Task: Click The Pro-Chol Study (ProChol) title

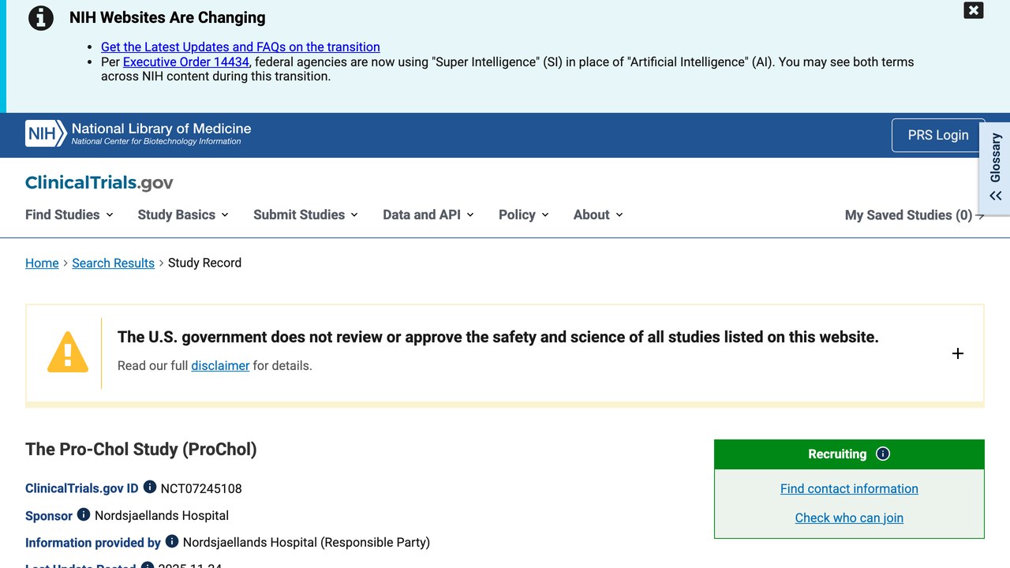Action: 141,449
